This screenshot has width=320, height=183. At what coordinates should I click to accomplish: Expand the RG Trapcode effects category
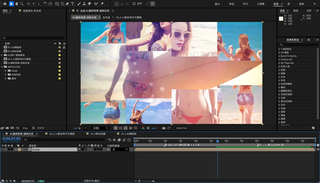[x=279, y=63]
